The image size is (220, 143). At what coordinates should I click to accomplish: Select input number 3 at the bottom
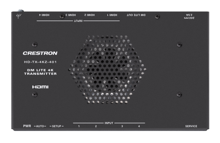pyautogui.click(x=122, y=126)
